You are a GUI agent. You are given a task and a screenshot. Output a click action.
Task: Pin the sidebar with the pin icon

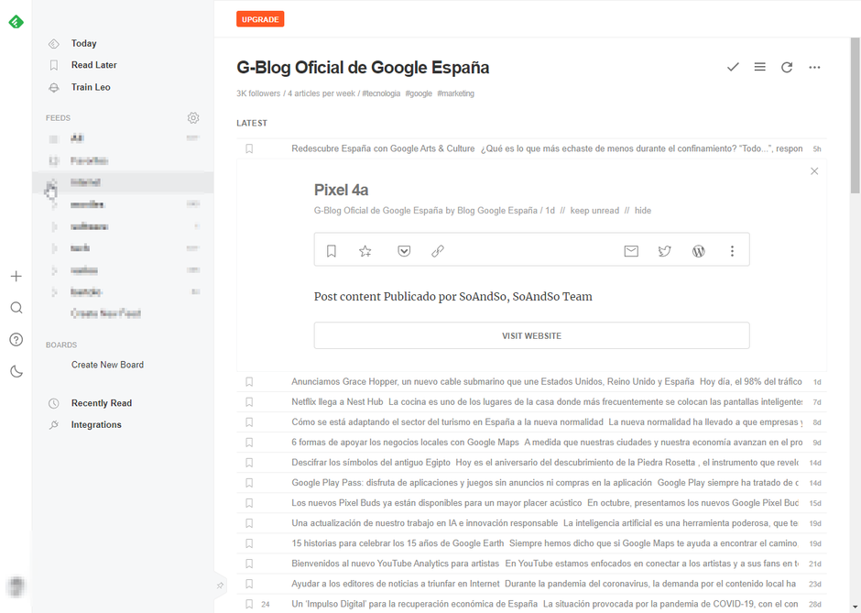point(220,586)
